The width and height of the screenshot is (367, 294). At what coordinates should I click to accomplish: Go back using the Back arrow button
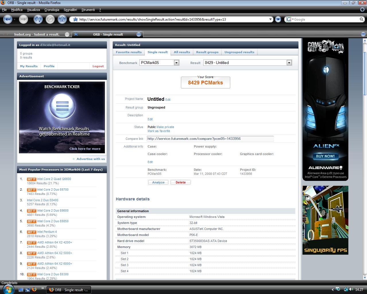pos(8,19)
